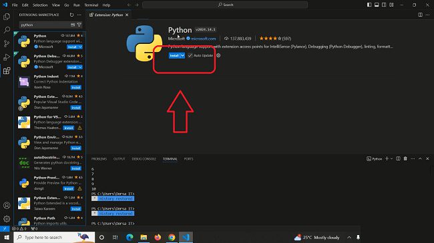
Task: Install the Python Debugger extension
Action: pos(72,67)
